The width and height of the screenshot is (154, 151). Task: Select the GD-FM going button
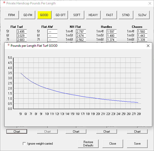[x=28, y=15]
